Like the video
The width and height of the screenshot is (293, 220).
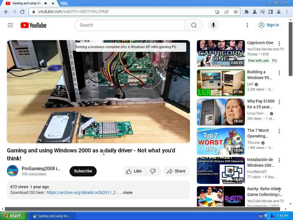(x=134, y=171)
